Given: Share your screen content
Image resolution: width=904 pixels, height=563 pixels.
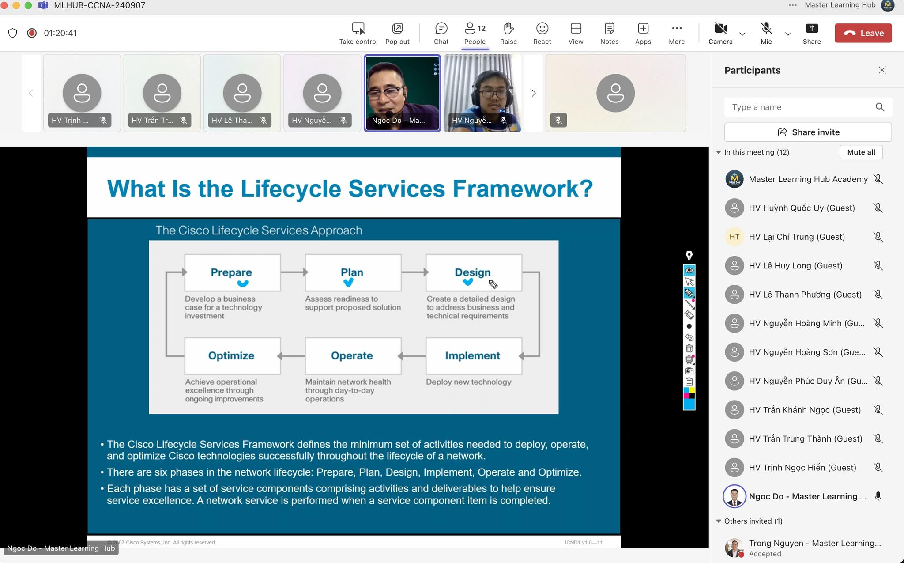Looking at the screenshot, I should 812,33.
